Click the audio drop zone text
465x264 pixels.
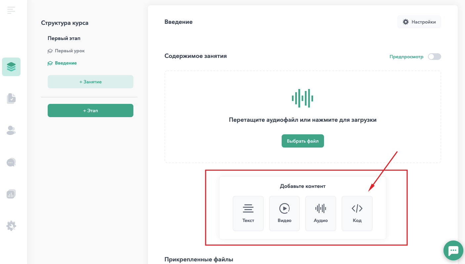(303, 120)
